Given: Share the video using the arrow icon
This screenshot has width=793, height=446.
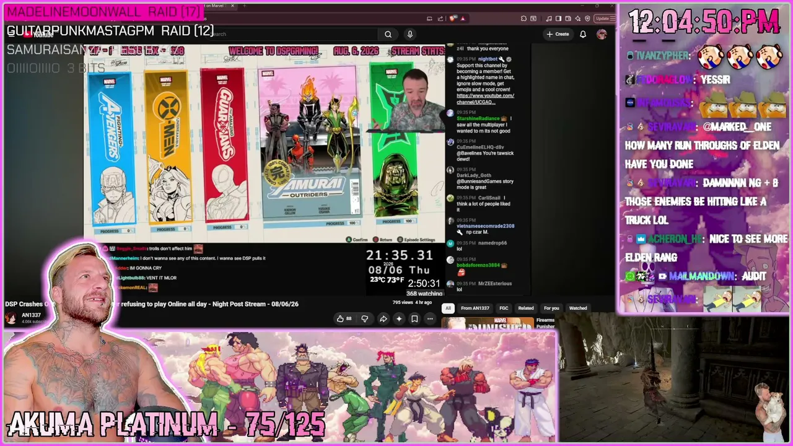Looking at the screenshot, I should tap(383, 319).
